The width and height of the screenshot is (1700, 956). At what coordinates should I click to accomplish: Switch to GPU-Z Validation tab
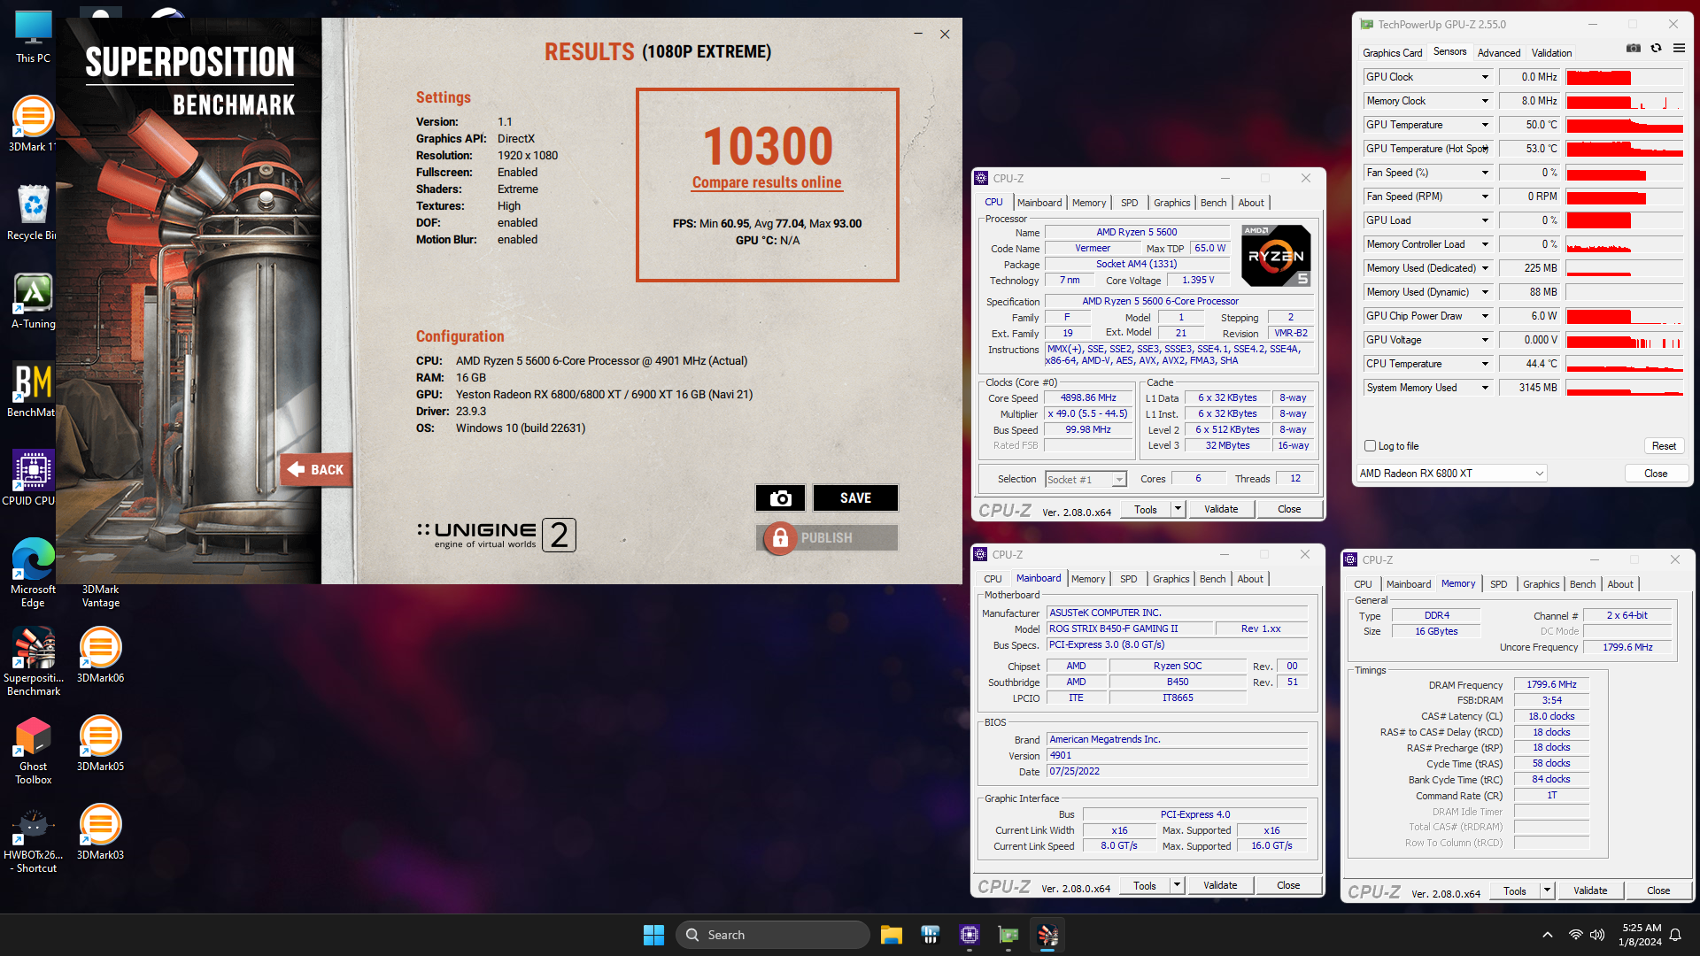click(1551, 53)
